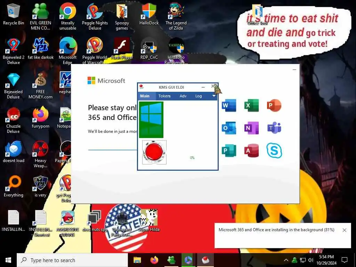Open Firefox from the taskbar

click(x=154, y=260)
